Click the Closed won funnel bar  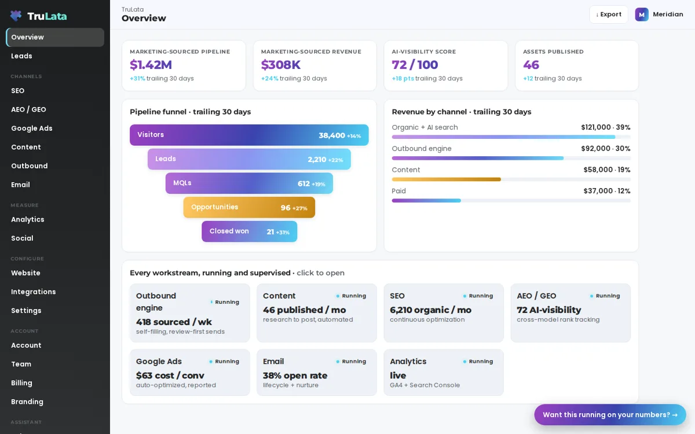249,231
